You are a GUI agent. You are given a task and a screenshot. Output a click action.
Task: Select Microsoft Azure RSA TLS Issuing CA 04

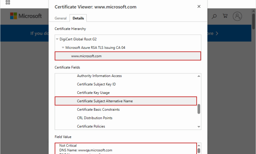pos(95,48)
